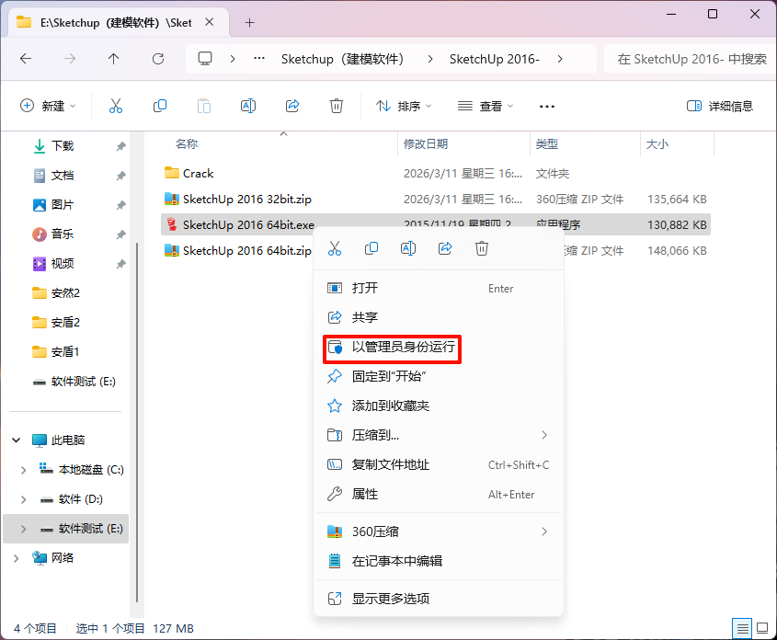Viewport: 777px width, 640px height.
Task: Sort by 类型 column header
Action: pyautogui.click(x=547, y=144)
